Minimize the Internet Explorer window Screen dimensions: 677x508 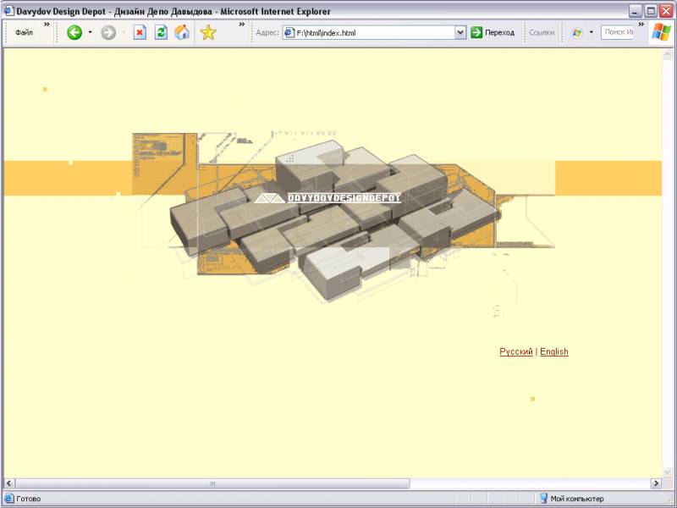pyautogui.click(x=636, y=11)
